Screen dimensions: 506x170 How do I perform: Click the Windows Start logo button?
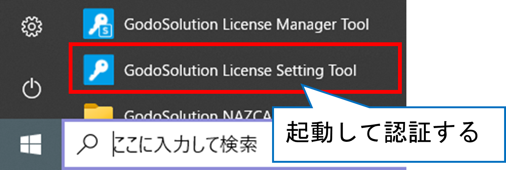pyautogui.click(x=31, y=145)
